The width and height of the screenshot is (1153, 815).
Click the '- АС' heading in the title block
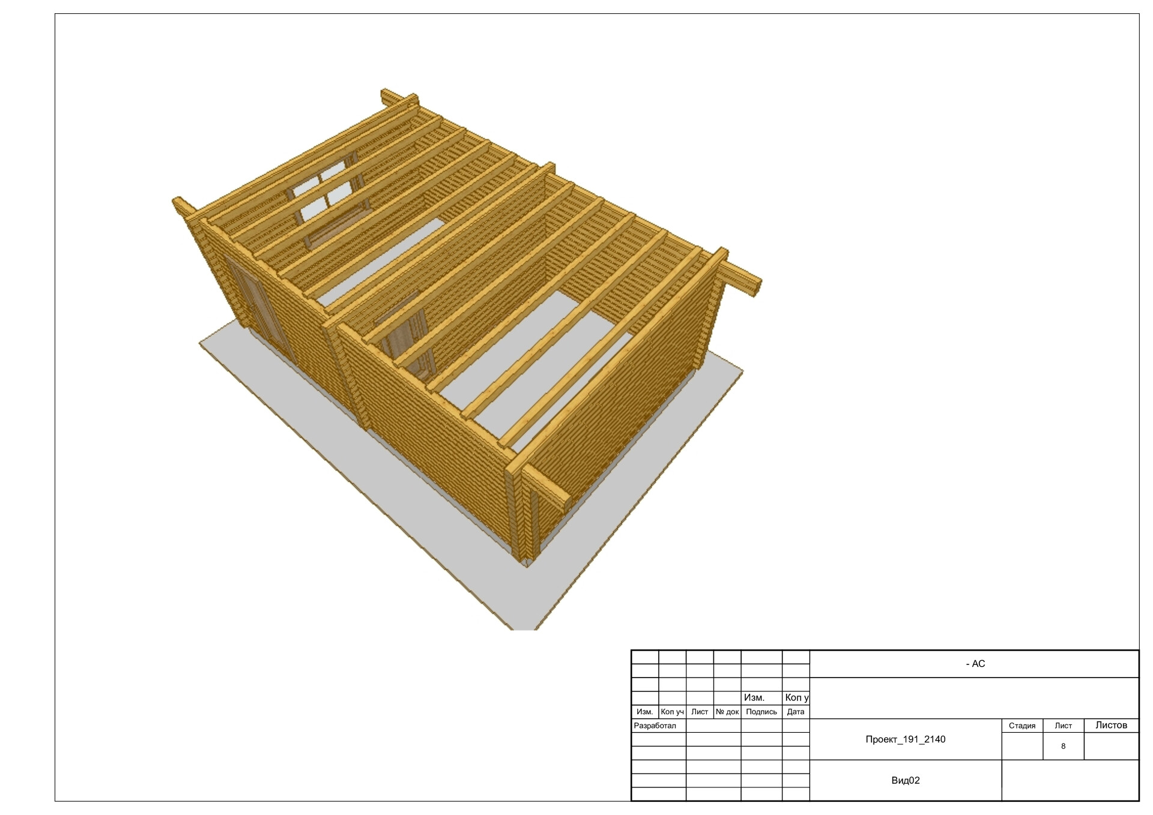point(975,664)
